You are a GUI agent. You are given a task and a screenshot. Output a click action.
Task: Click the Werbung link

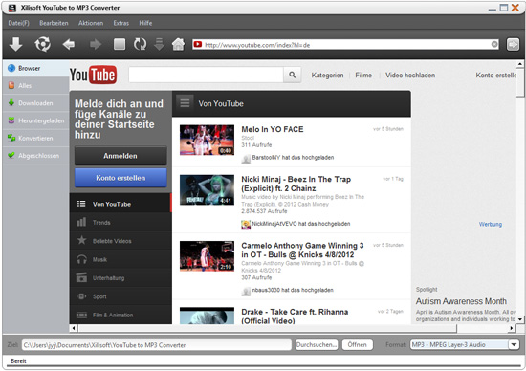point(491,224)
